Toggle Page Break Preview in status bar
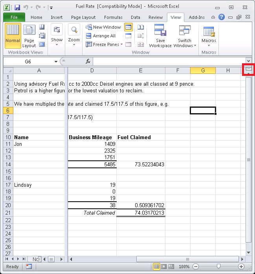This screenshot has width=255, height=274. 171,267
